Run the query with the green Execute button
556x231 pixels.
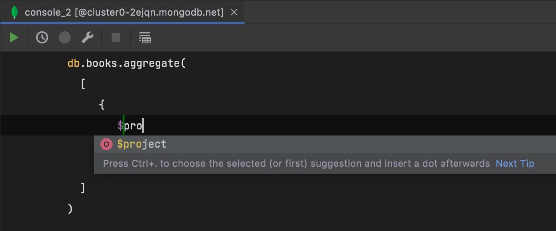click(14, 38)
